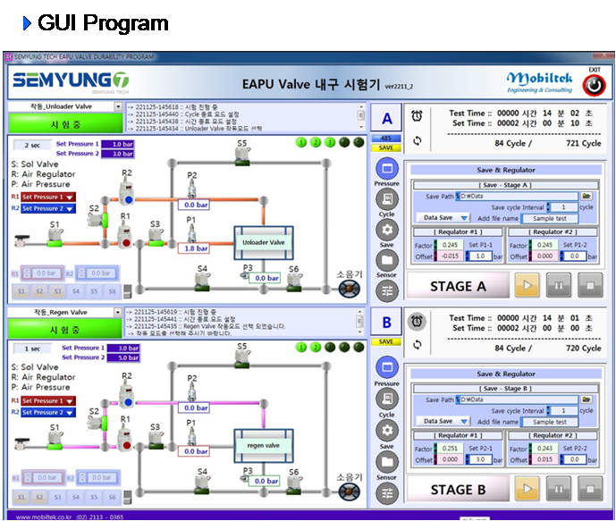The height and width of the screenshot is (521, 616).
Task: Open the Pressure screen icon in Stage B sidebar
Action: (x=387, y=367)
